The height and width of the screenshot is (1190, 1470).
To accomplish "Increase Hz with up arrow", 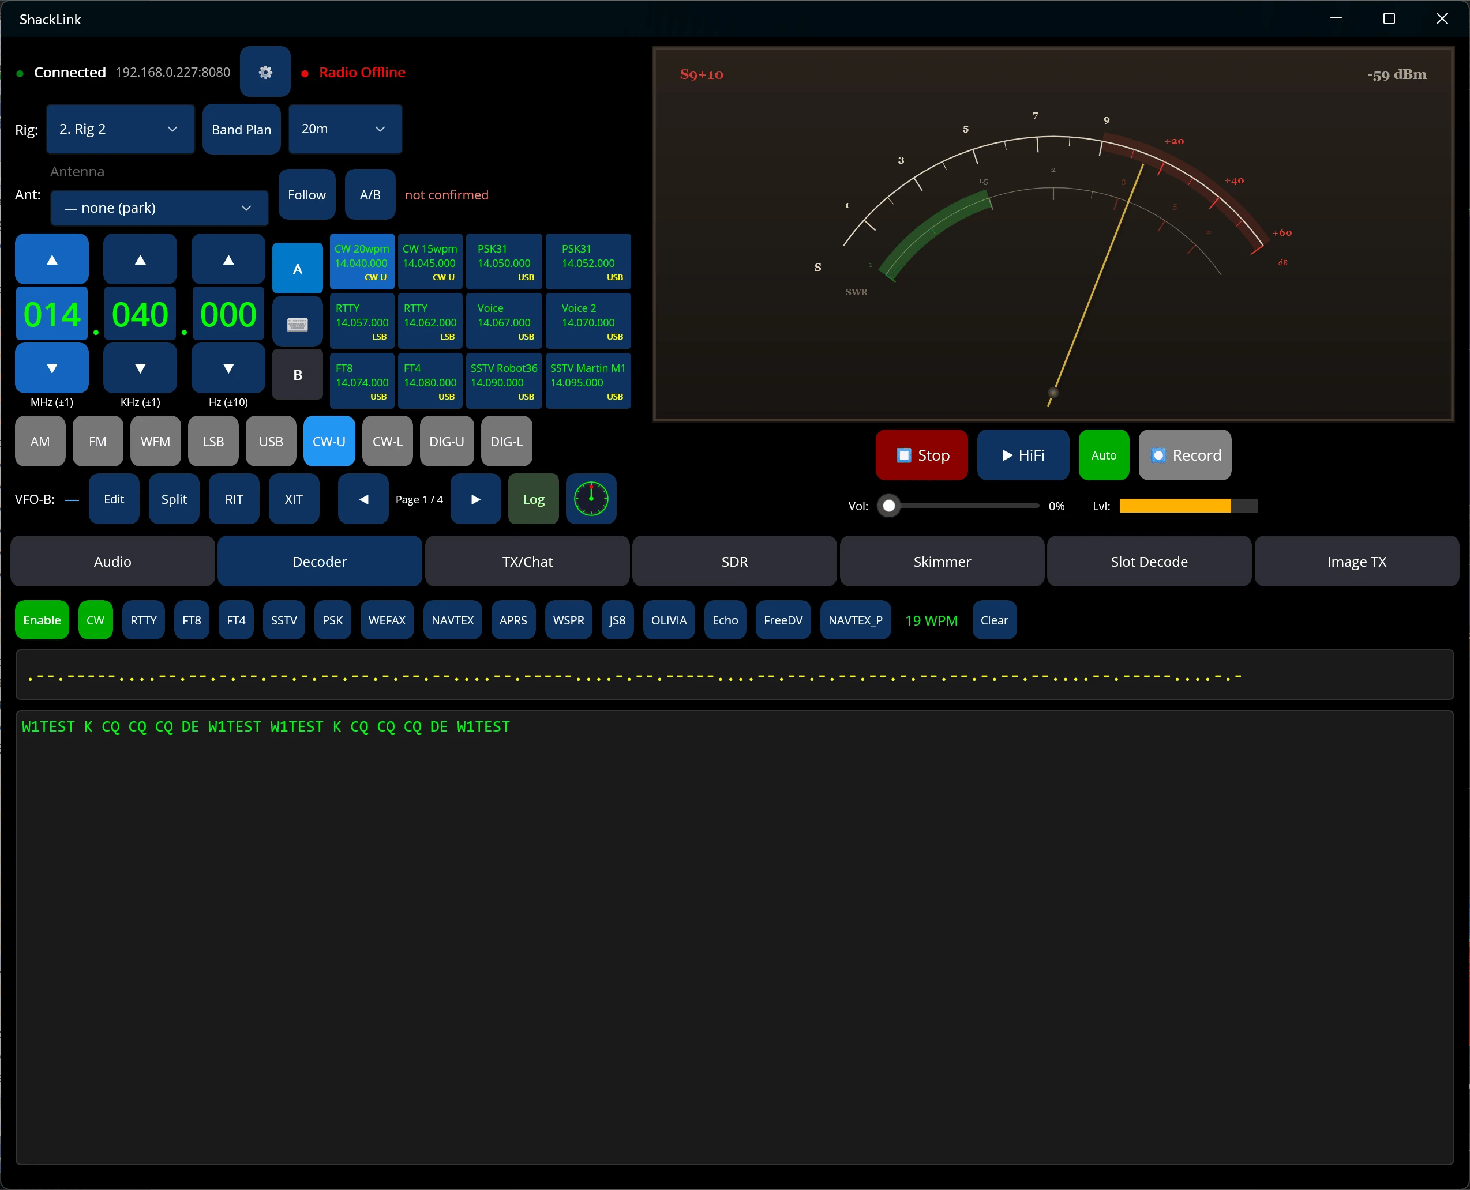I will (x=228, y=259).
